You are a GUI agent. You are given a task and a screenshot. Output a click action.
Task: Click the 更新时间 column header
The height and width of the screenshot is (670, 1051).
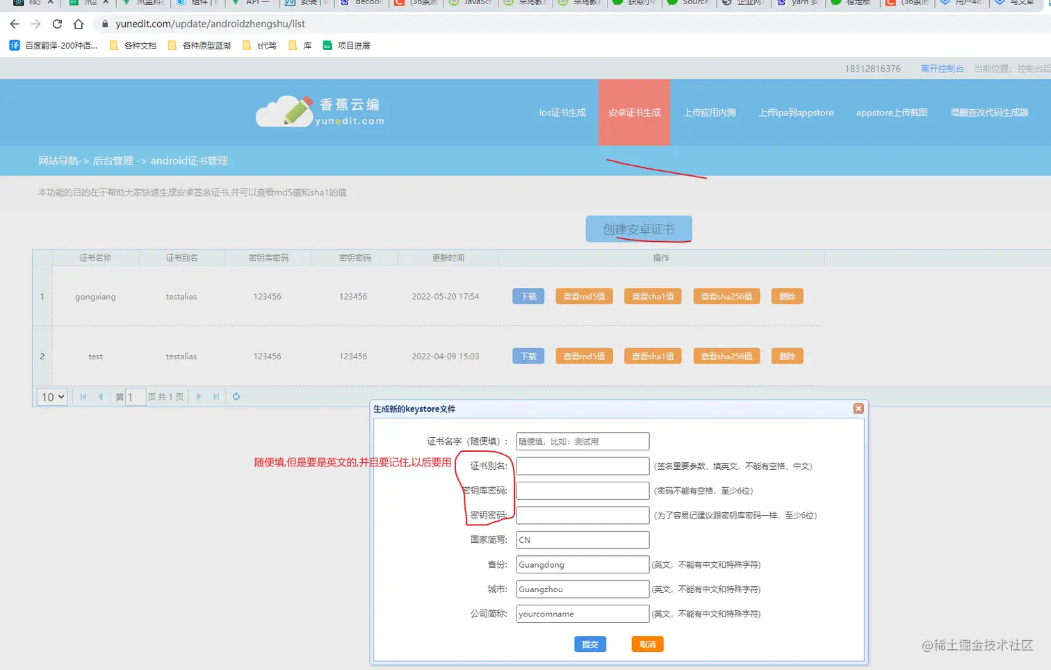pyautogui.click(x=448, y=258)
